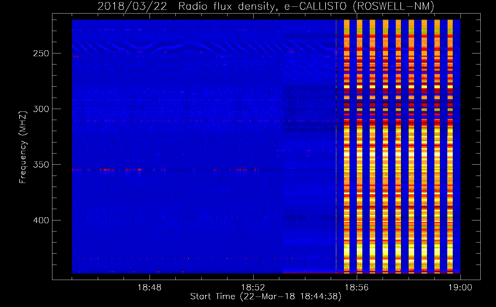This screenshot has height=307, width=496.
Task: Click the Frequency (MHZ) axis title
Action: tap(23, 147)
